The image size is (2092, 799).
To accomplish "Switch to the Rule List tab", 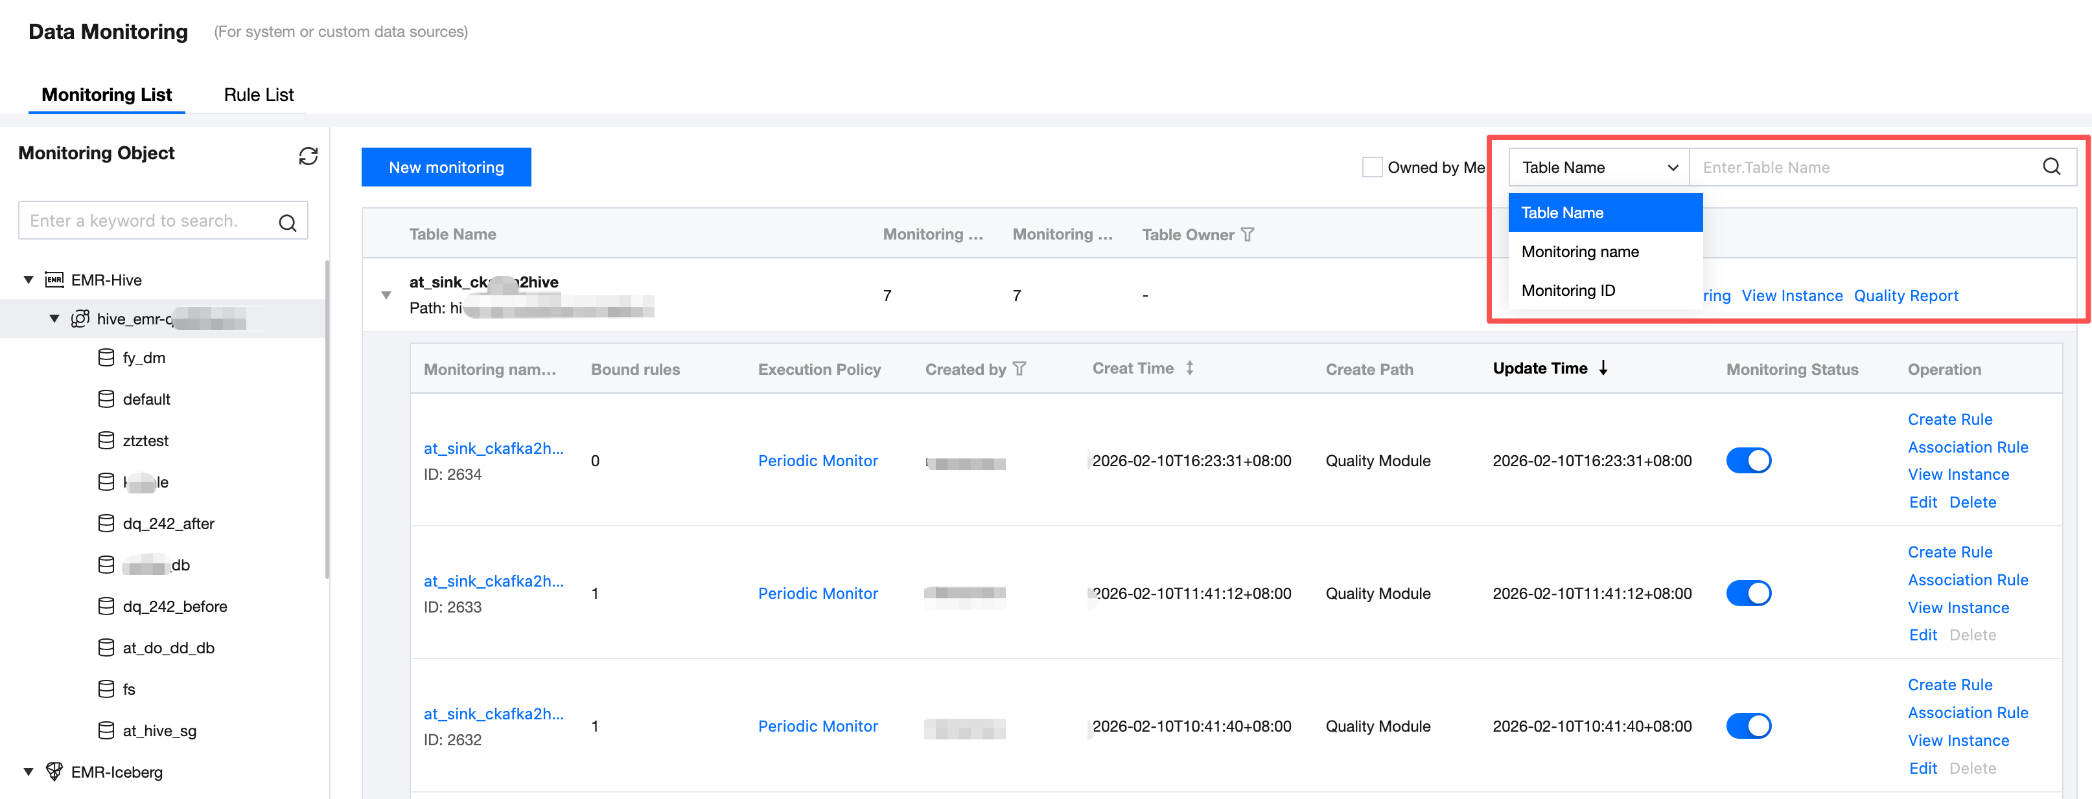I will 258,95.
